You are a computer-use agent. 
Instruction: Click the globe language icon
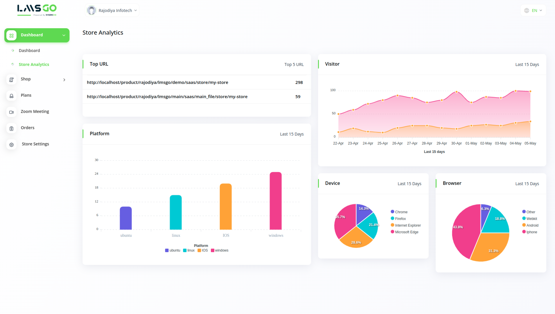coord(527,10)
